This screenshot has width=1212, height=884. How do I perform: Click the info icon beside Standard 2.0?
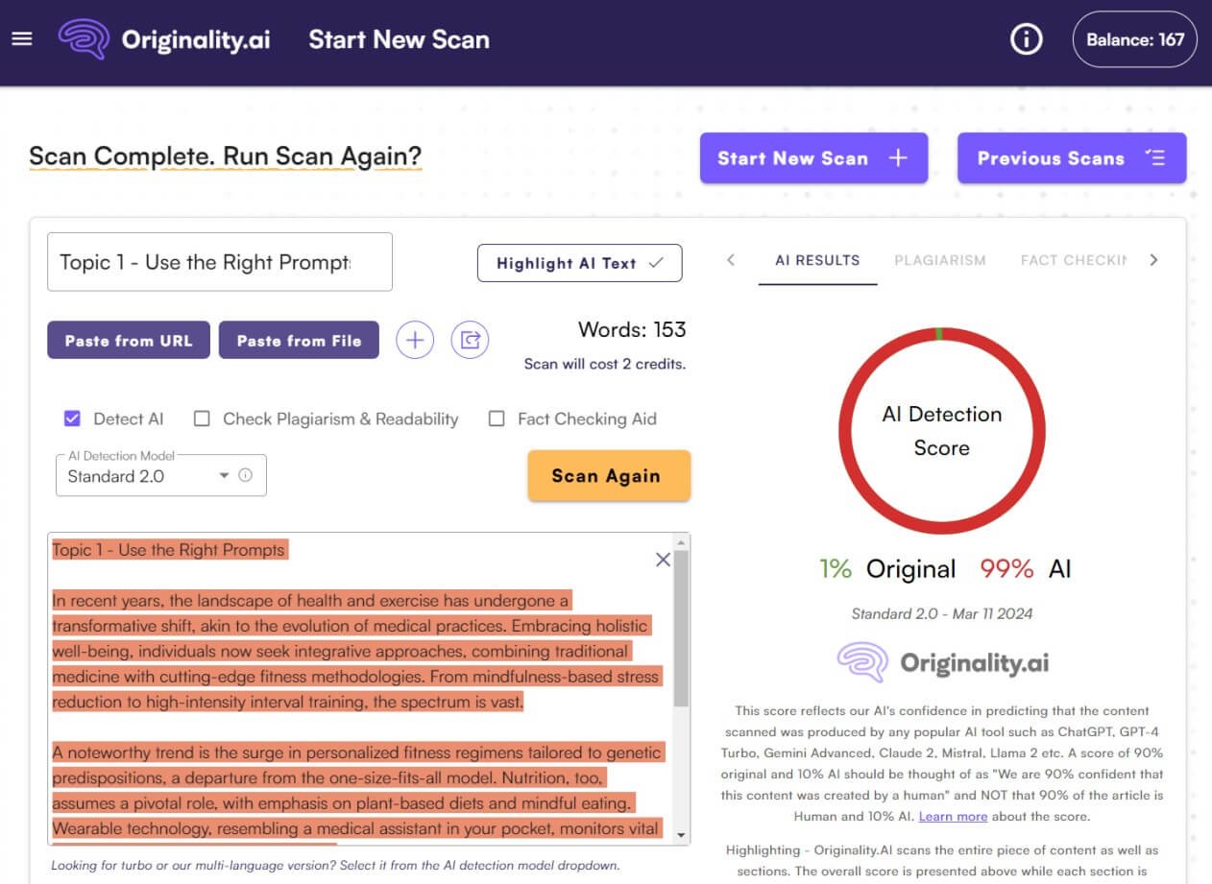point(246,475)
